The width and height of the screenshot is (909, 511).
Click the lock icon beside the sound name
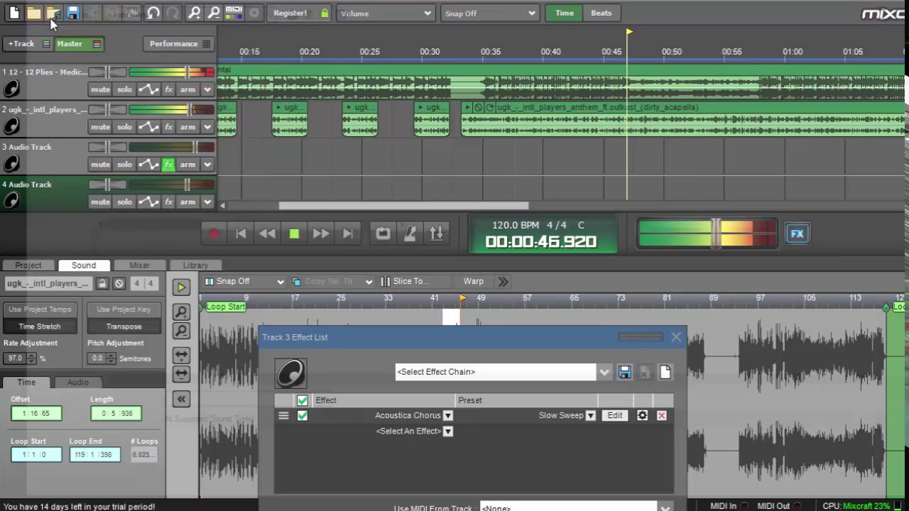tap(102, 283)
